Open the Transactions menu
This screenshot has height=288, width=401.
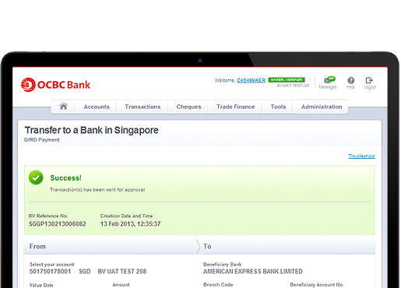(x=142, y=107)
